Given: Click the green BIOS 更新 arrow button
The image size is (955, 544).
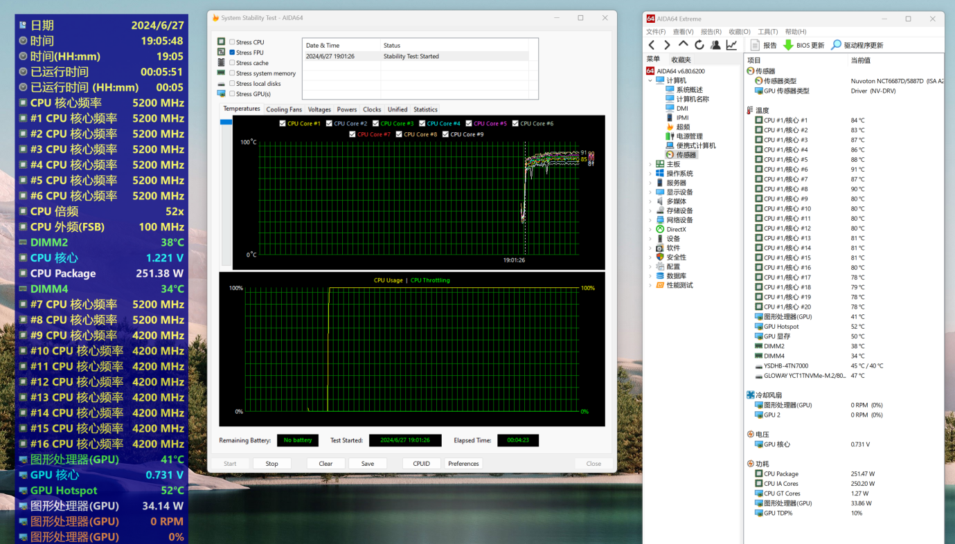Looking at the screenshot, I should coord(803,45).
